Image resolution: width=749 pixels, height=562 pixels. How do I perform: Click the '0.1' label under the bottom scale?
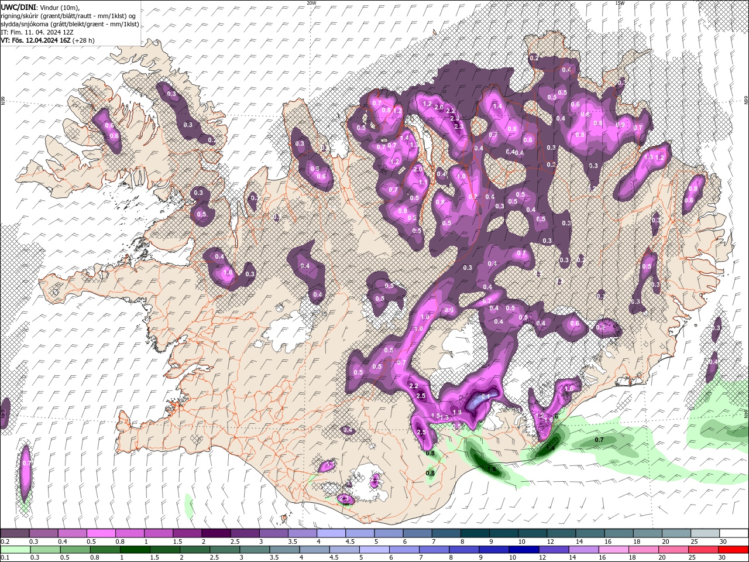pos(6,558)
